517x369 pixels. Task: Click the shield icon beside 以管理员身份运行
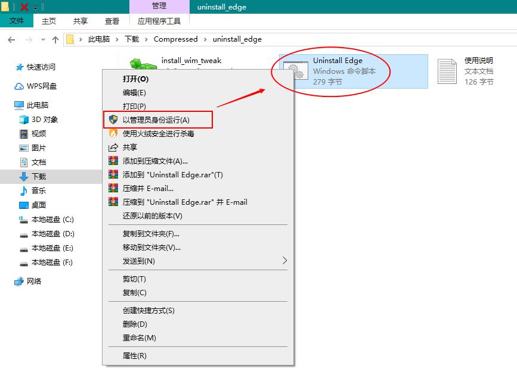tap(113, 120)
